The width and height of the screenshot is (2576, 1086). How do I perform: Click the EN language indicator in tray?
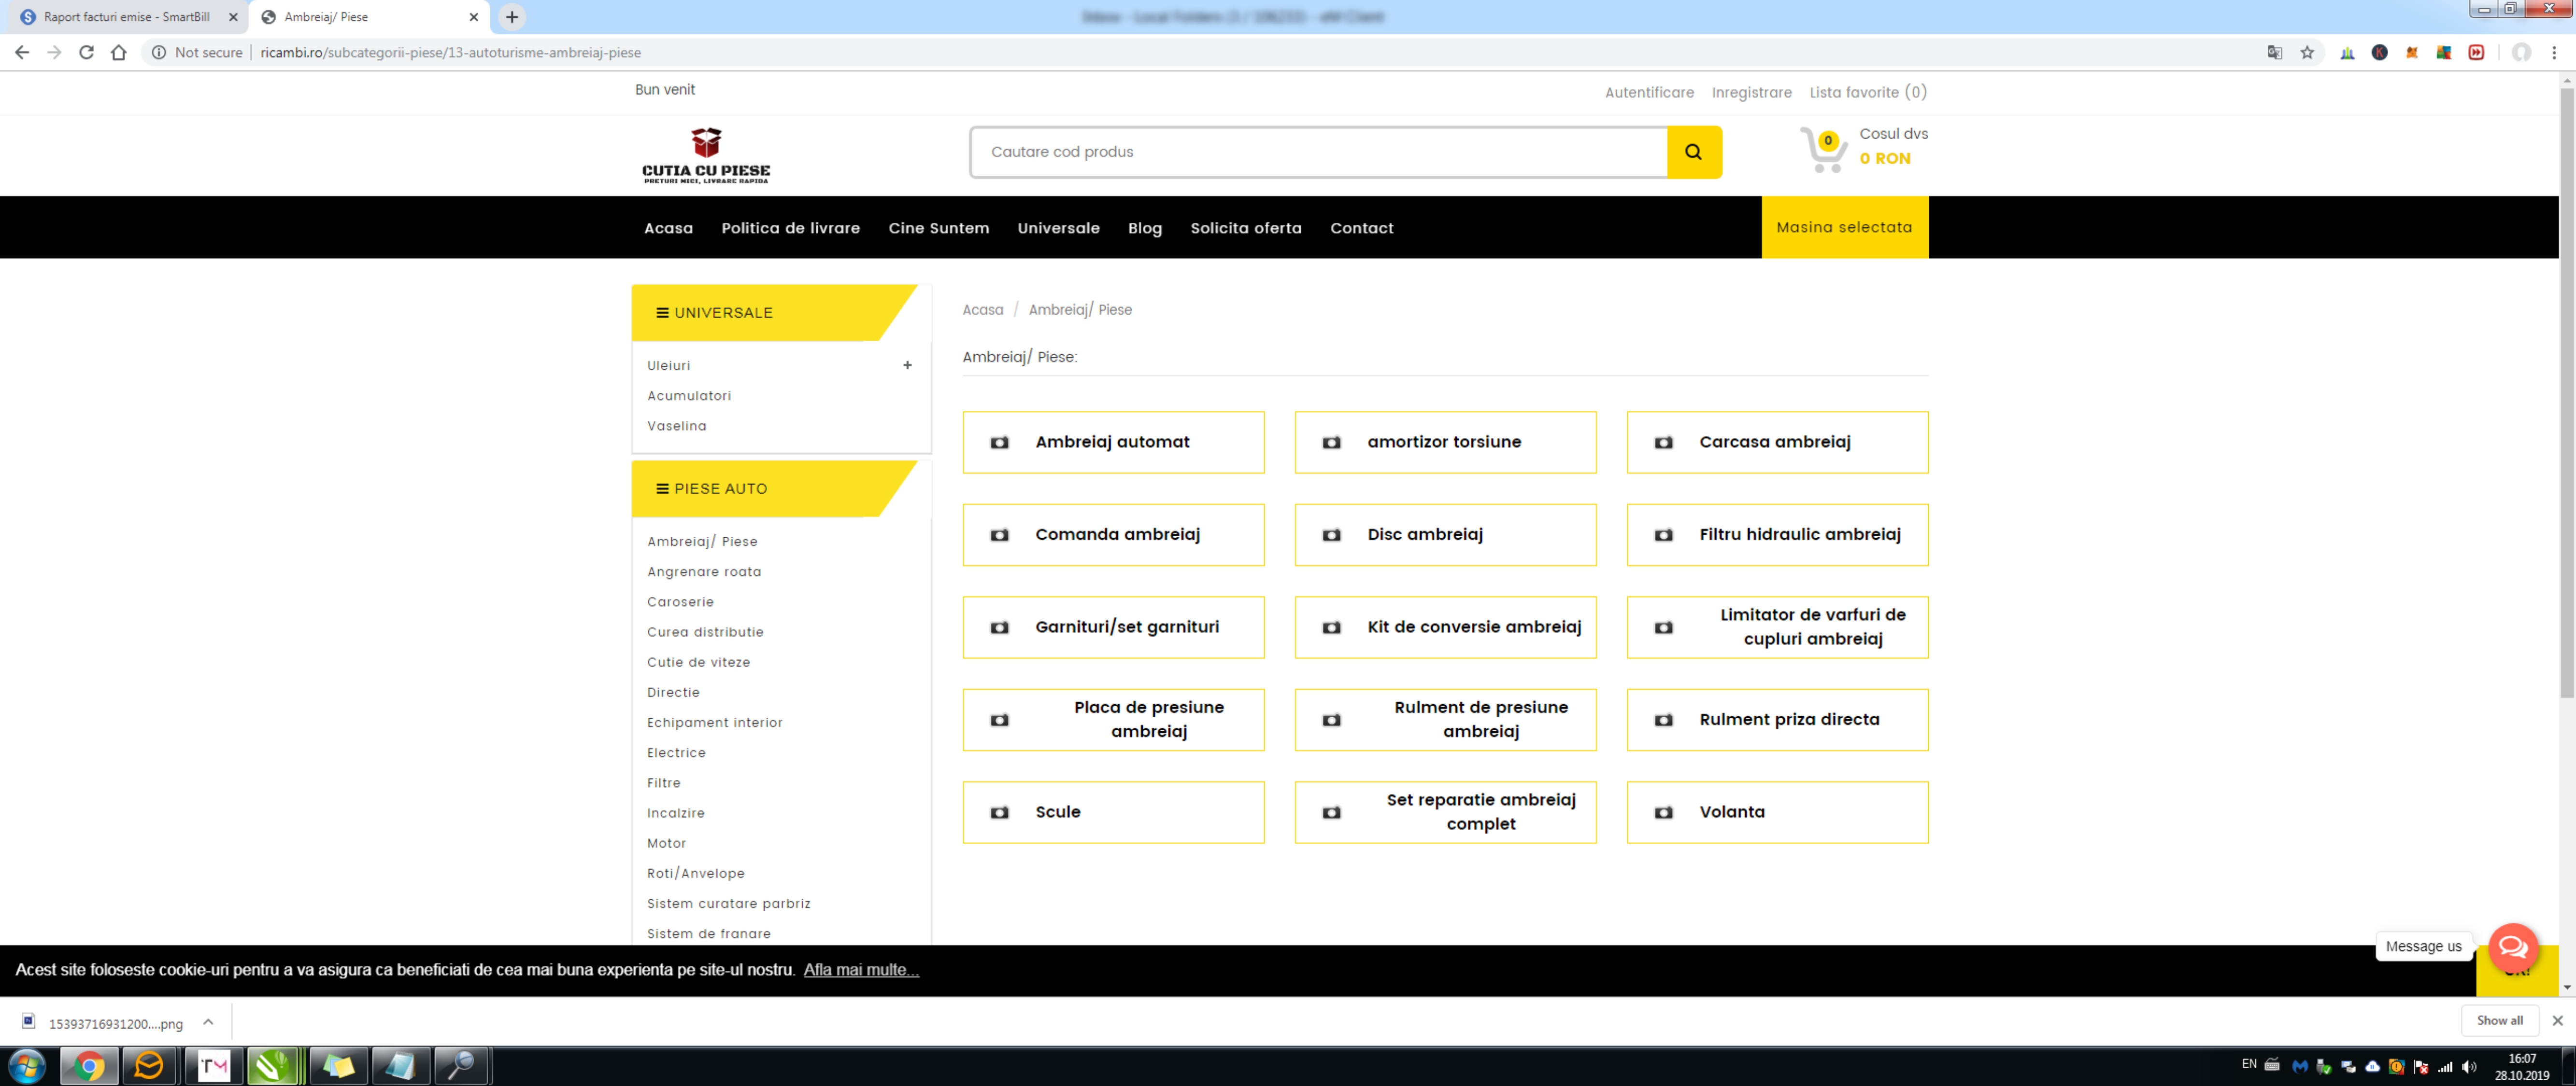tap(2248, 1063)
